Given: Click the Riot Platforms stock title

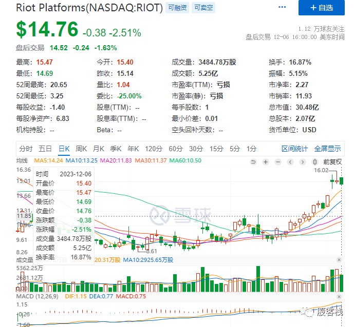Looking at the screenshot, I should point(89,8).
